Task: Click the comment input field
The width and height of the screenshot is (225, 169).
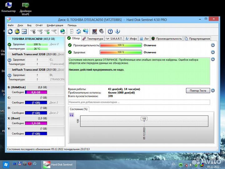Action: coord(139,102)
